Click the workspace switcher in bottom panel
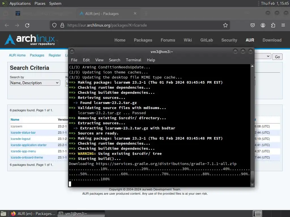Viewport: 290px width, 217px height. [258, 214]
